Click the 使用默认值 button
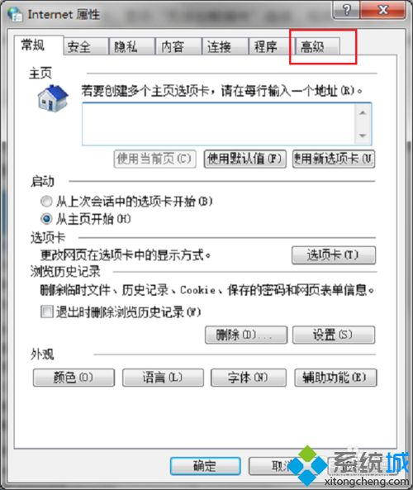The width and height of the screenshot is (413, 490). coord(245,159)
